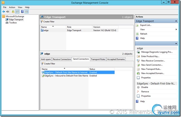The width and height of the screenshot is (181, 117).
Task: Click Enter Product Key icon
Action: point(138,56)
